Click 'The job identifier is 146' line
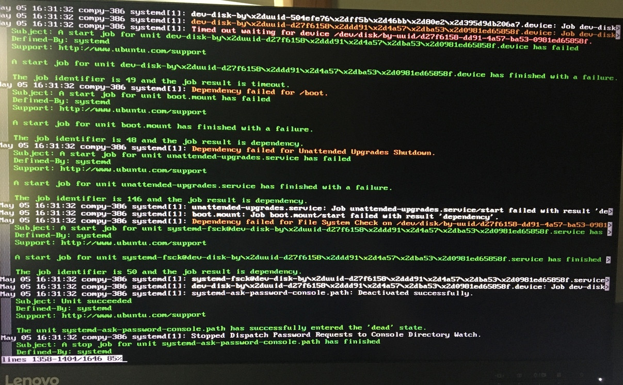 coord(161,200)
